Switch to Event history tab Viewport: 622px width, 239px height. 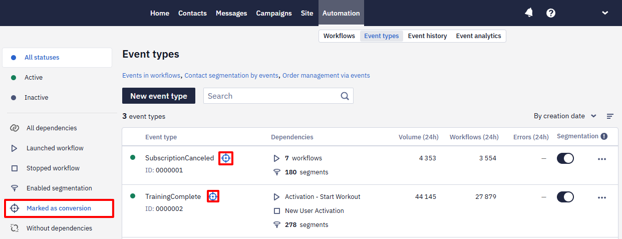coord(427,36)
